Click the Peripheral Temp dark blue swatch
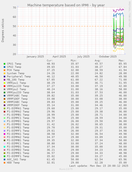The width and height of the screenshot is (132, 172). click(x=5, y=77)
